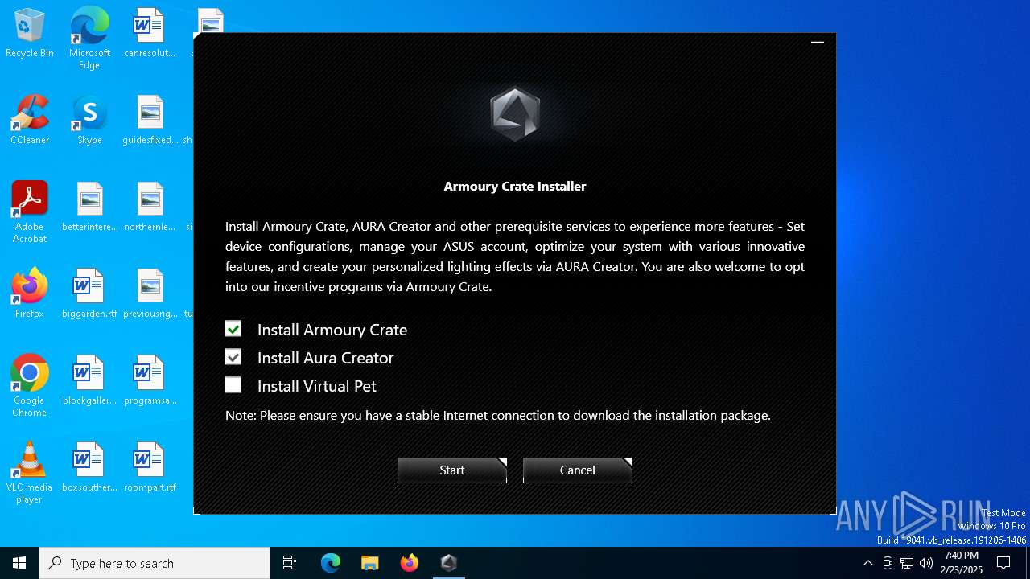Select the Firefox desktop shortcut
Image resolution: width=1030 pixels, height=579 pixels.
[30, 294]
